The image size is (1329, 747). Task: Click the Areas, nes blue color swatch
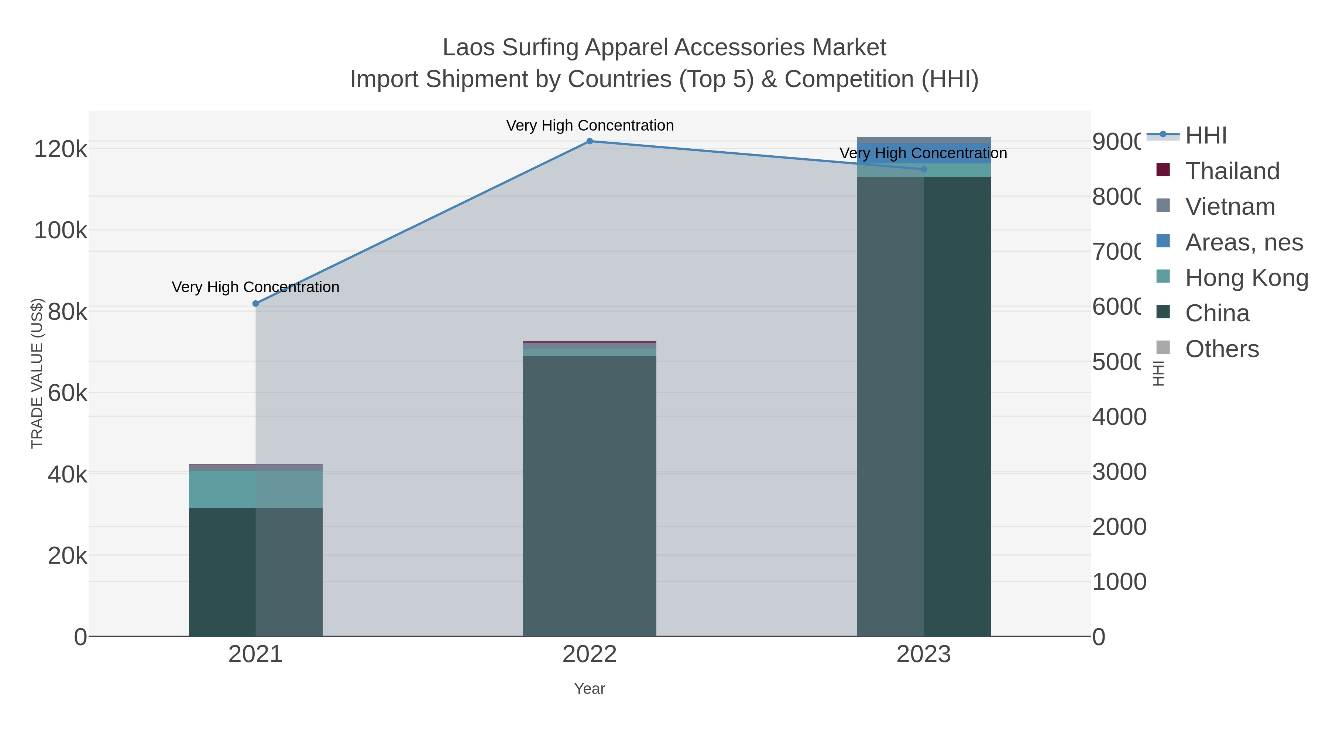point(1163,241)
